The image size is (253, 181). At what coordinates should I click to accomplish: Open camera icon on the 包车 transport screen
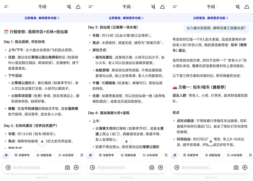click(x=236, y=167)
